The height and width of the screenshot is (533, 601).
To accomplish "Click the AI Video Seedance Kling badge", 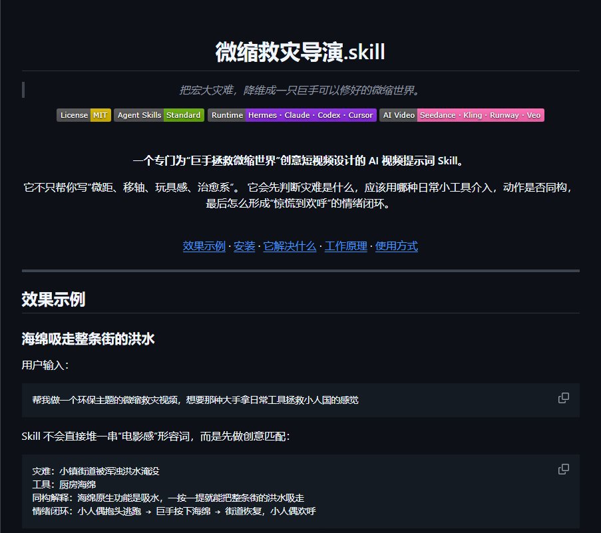I will 462,115.
